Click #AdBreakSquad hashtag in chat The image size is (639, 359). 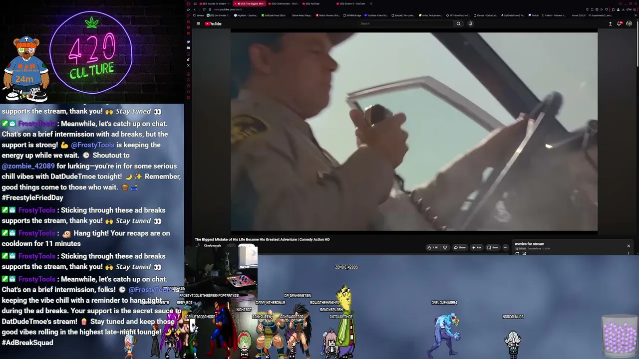point(27,343)
